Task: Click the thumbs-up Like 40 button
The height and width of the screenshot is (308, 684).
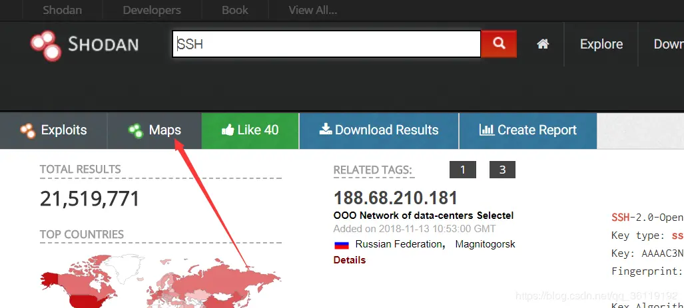Action: (x=250, y=130)
